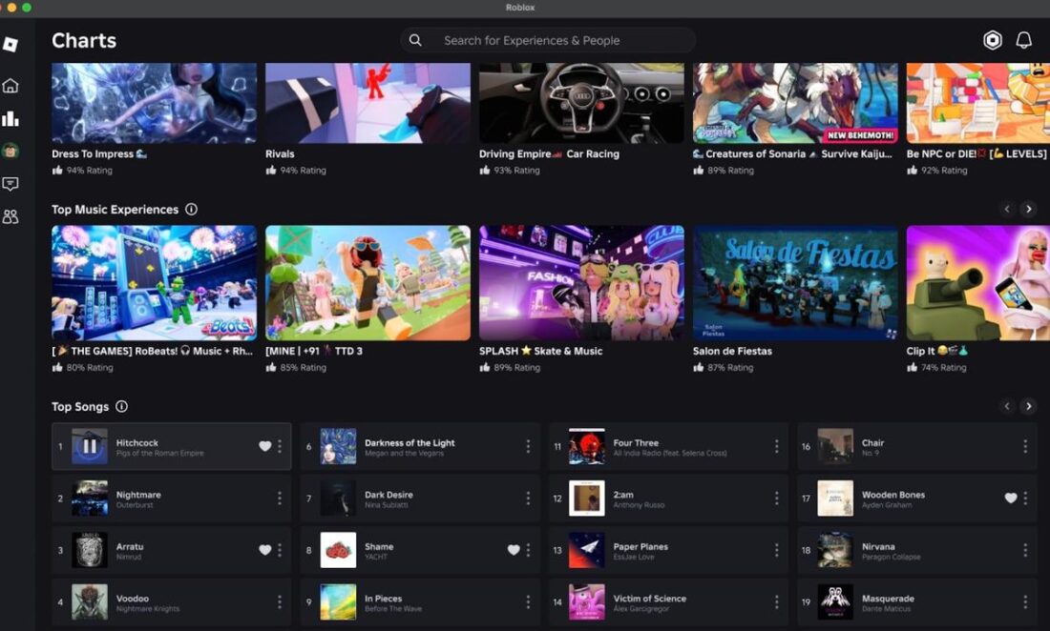Open more options for Dark Desire
This screenshot has height=631, width=1050.
(x=529, y=498)
